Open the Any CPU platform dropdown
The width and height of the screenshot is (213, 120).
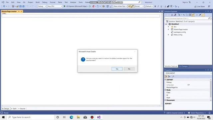click(55, 6)
